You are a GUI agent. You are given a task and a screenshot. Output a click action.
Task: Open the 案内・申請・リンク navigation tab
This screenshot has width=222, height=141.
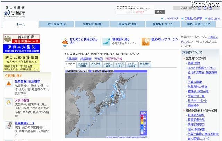pos(198,24)
